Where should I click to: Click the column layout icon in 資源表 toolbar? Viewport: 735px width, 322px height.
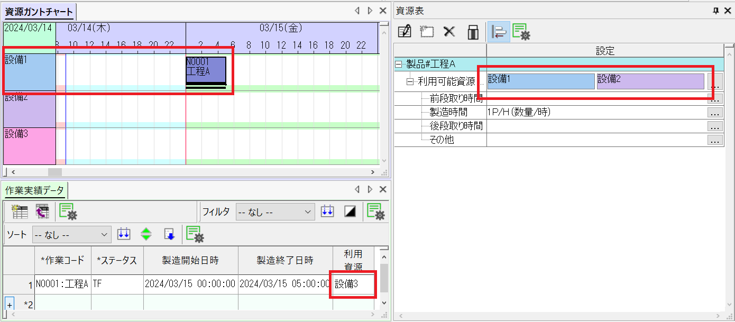click(x=473, y=32)
